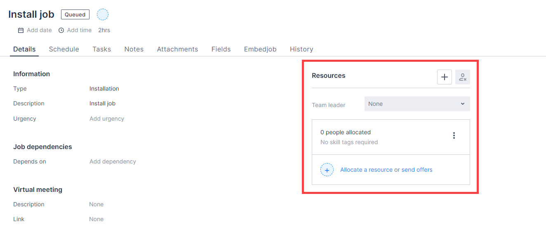
Task: Click the Installation type value
Action: coord(104,89)
